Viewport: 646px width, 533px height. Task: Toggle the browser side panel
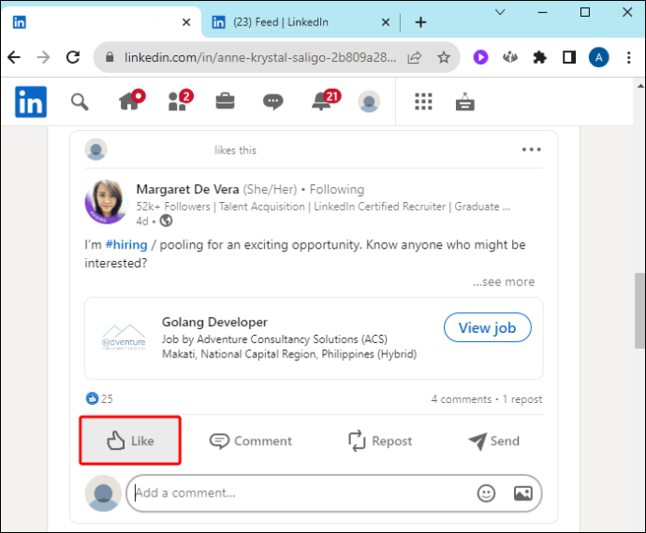point(569,57)
